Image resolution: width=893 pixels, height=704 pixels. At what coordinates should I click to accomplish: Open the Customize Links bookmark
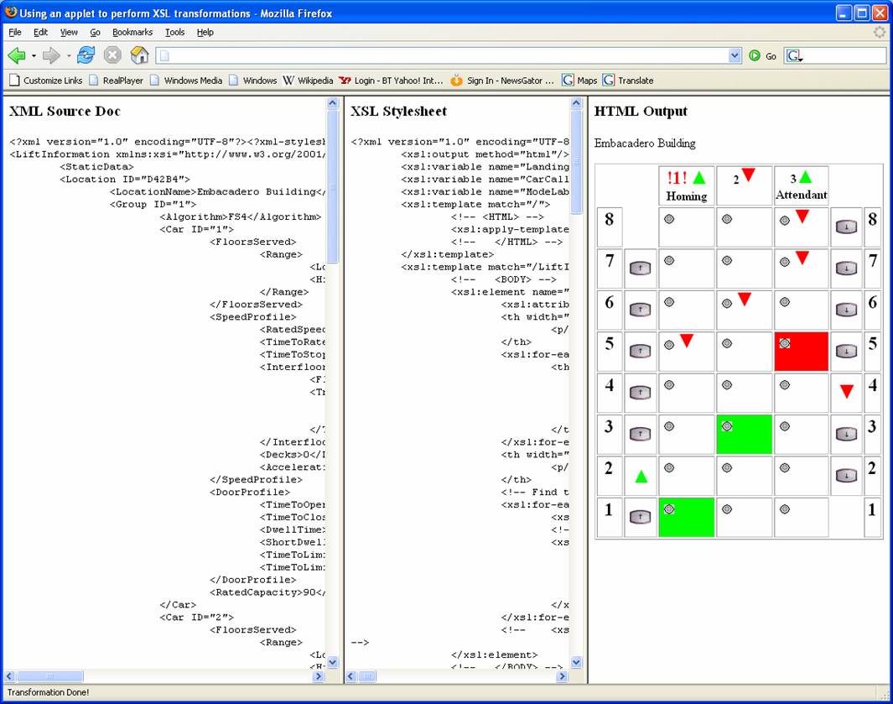45,81
